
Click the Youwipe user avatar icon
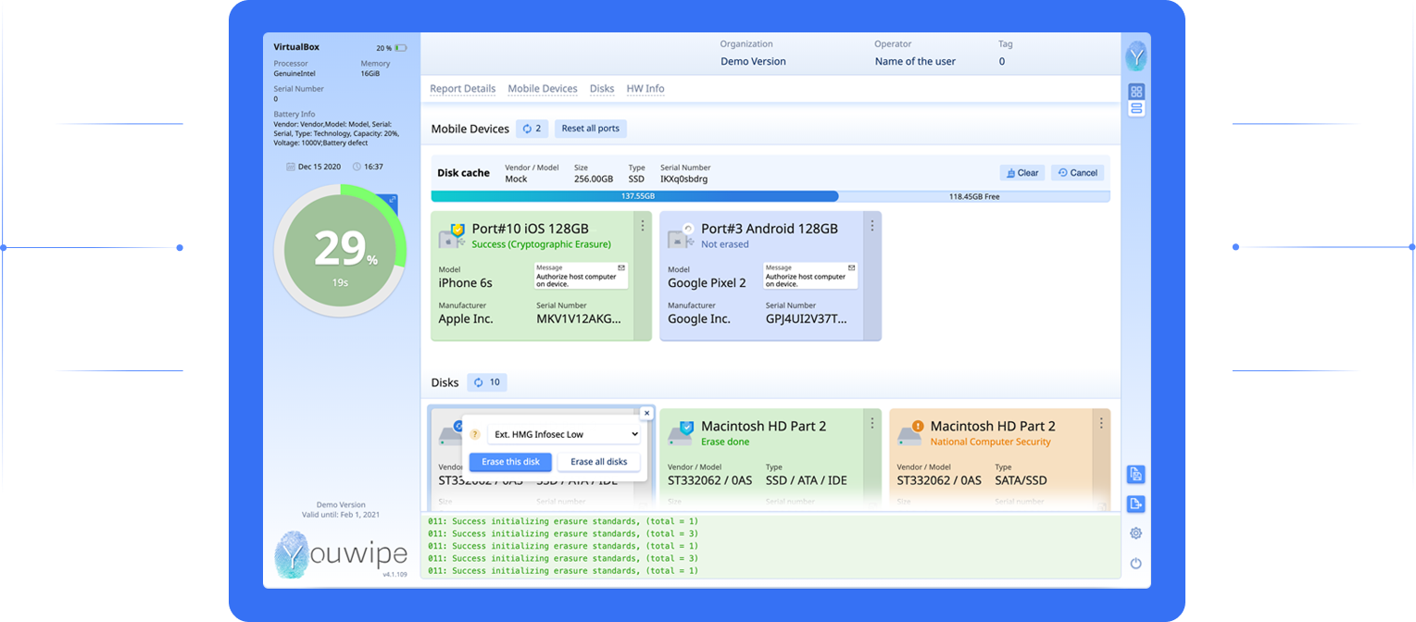click(1136, 56)
